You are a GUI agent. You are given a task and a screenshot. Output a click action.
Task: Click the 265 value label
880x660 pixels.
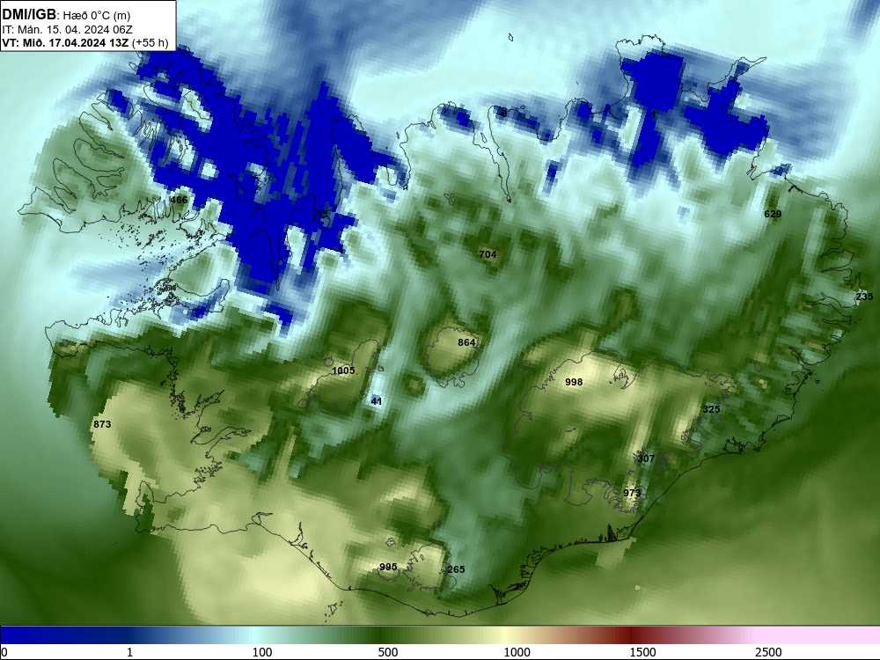456,569
